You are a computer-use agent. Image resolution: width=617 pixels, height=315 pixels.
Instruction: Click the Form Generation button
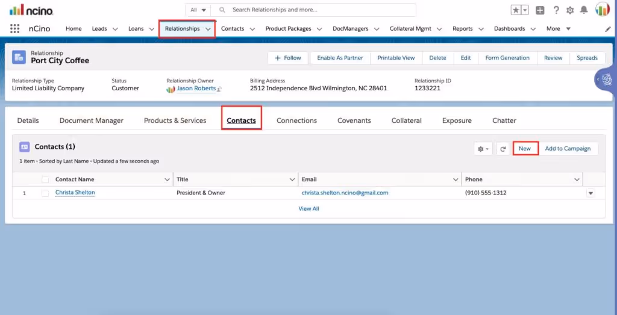pyautogui.click(x=507, y=58)
